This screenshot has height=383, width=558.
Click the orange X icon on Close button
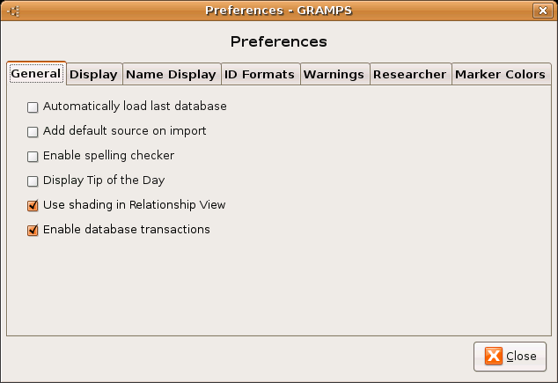click(494, 356)
